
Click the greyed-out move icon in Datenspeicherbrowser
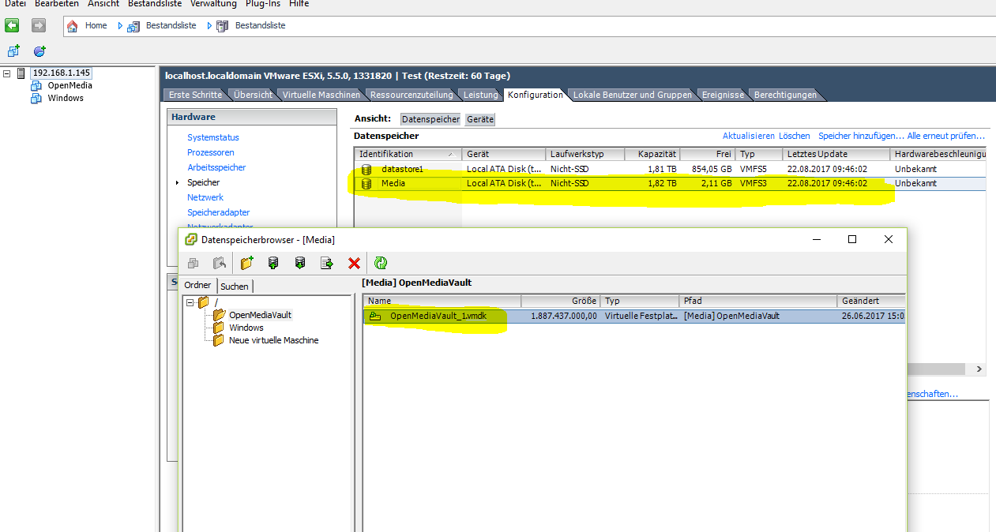coord(220,263)
